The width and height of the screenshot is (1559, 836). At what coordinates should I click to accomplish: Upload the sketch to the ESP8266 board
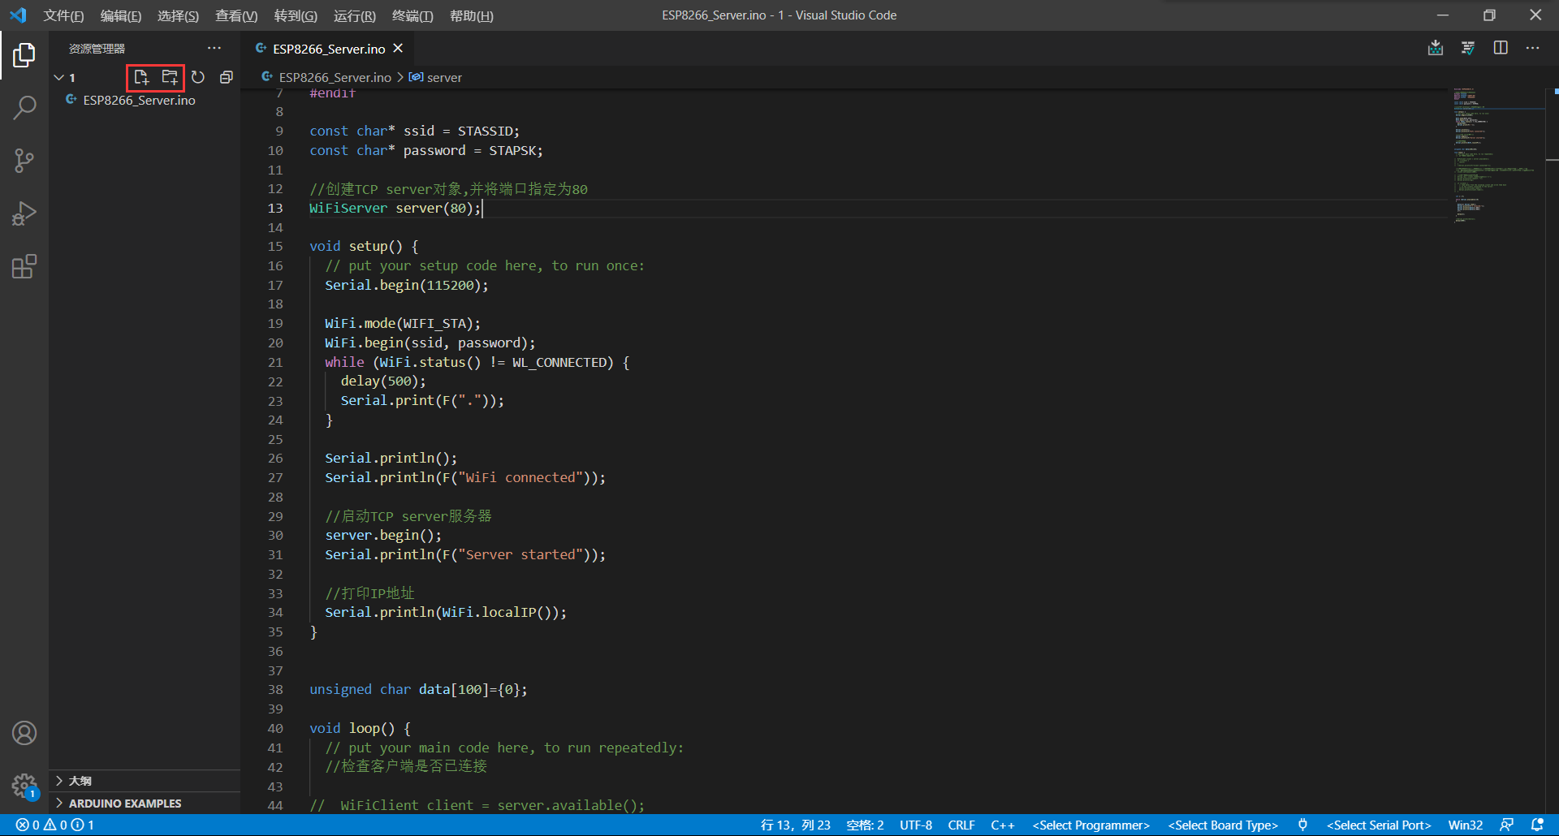click(1436, 48)
